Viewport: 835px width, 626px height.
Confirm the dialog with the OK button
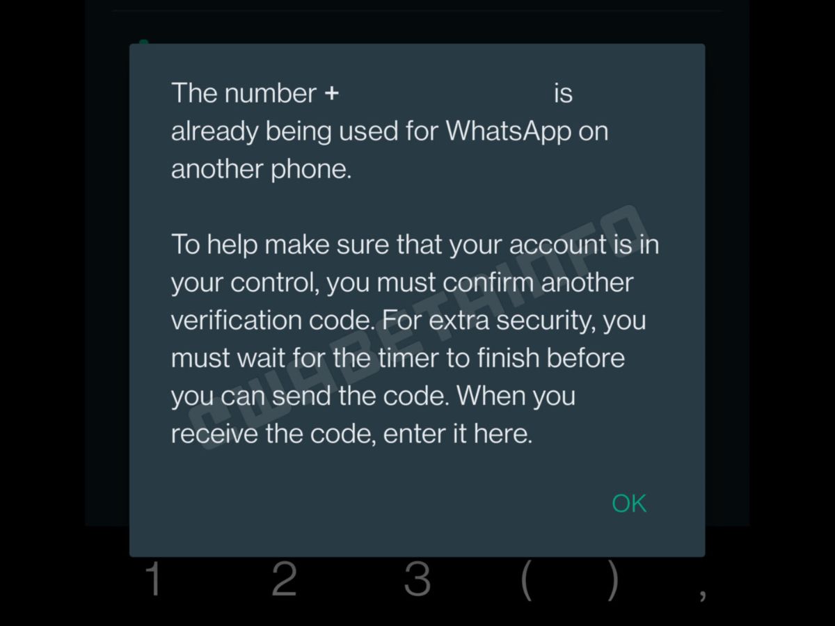(x=629, y=503)
